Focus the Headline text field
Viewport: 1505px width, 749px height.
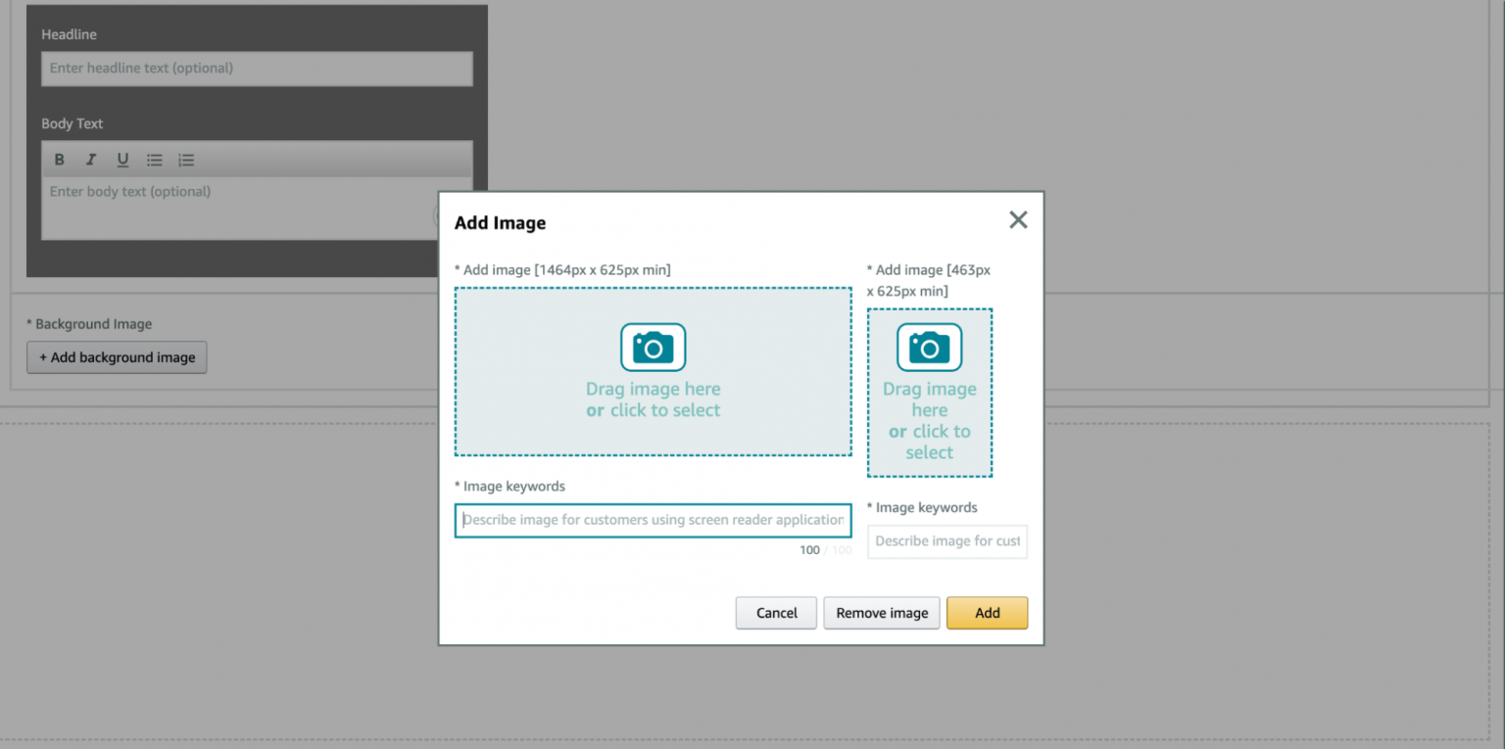[257, 69]
